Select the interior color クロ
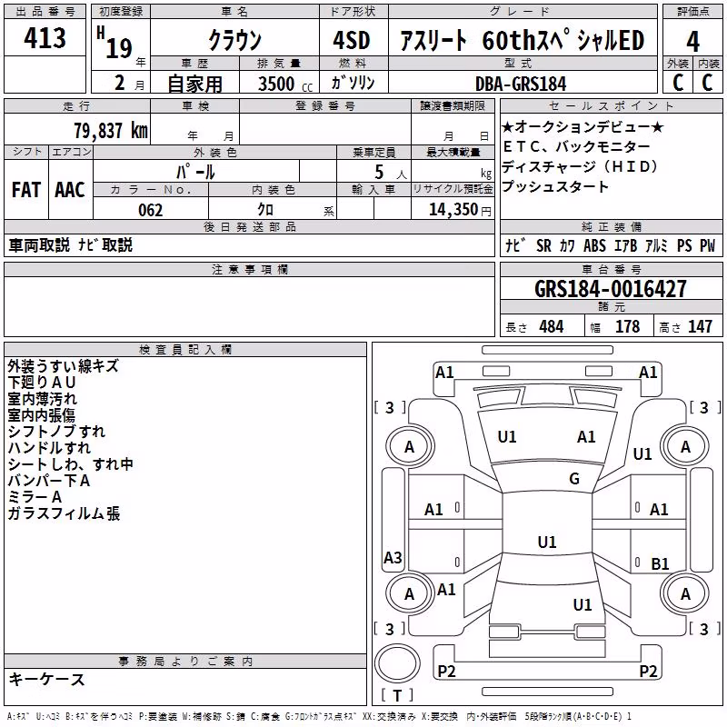This screenshot has width=727, height=727. click(x=265, y=210)
